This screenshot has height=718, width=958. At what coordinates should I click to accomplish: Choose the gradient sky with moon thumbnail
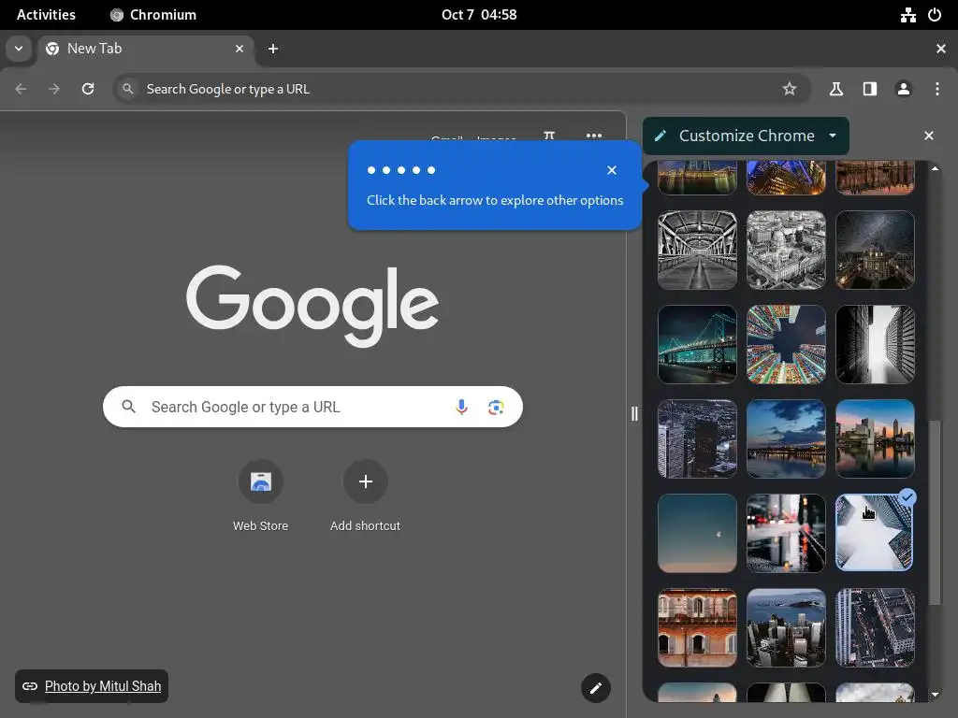point(697,533)
